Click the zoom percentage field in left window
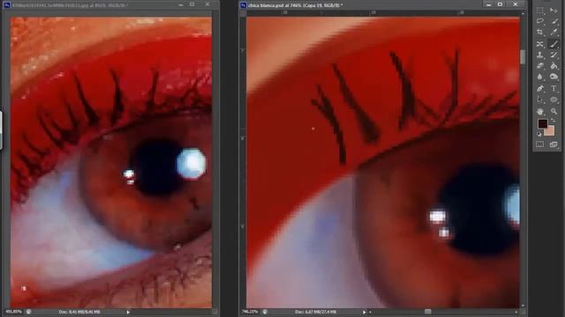Screen dimensions: 565x317 (x=14, y=312)
